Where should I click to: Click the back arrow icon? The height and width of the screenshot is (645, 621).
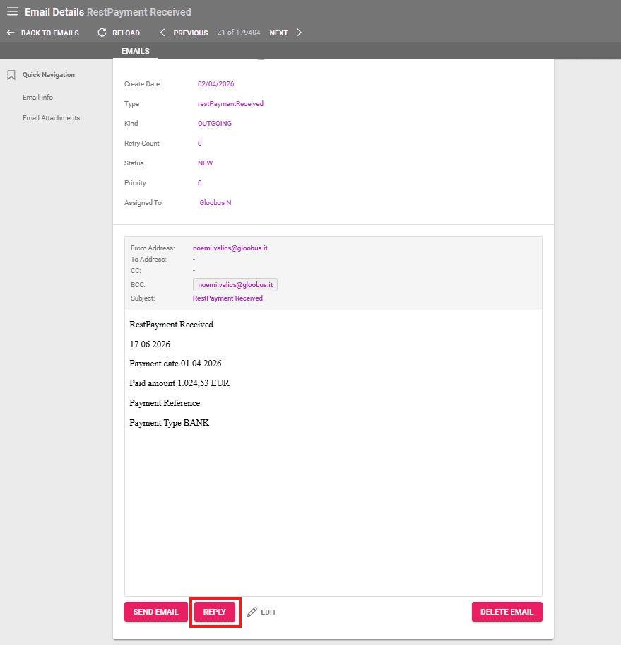tap(11, 33)
